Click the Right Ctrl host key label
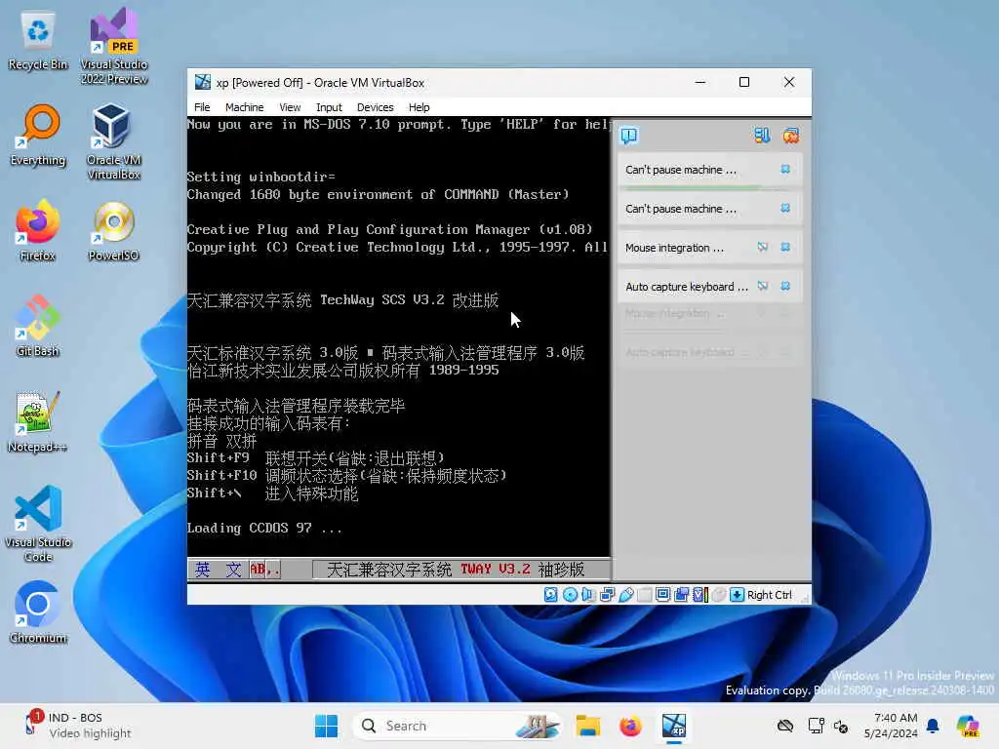Viewport: 999px width, 749px height. pyautogui.click(x=770, y=595)
